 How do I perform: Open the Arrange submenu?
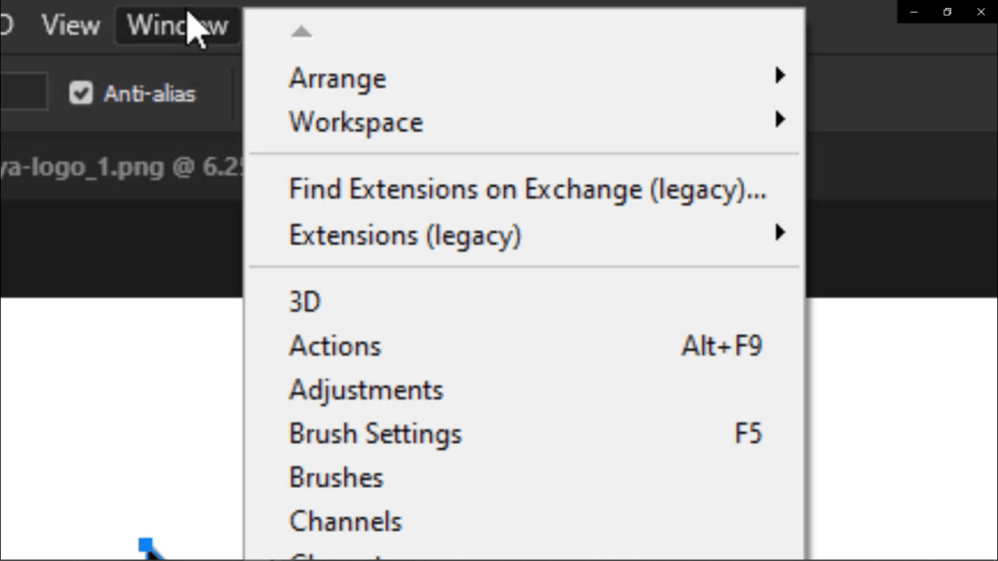524,78
